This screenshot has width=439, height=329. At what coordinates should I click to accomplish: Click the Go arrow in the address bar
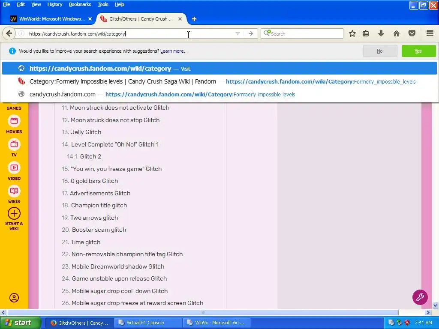pos(251,33)
